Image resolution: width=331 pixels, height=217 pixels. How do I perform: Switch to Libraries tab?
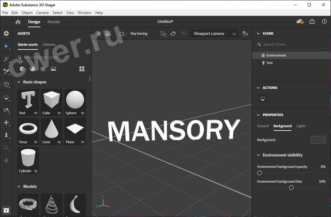[49, 44]
